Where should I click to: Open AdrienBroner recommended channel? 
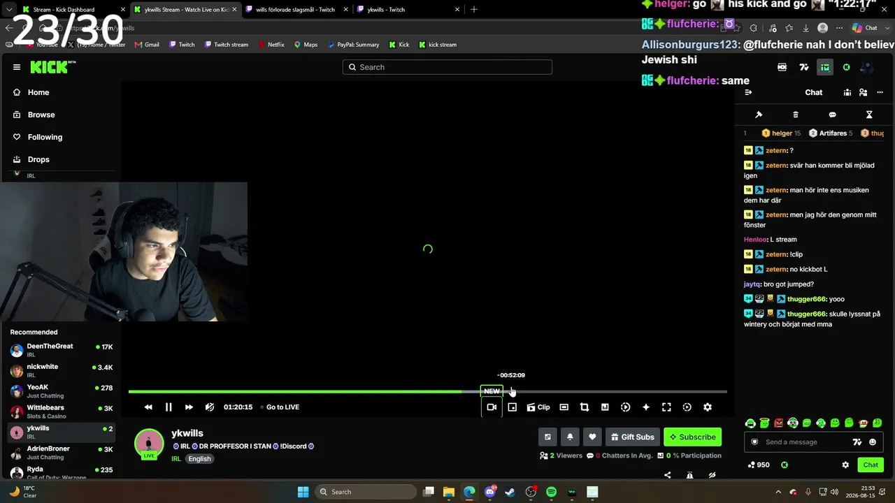(62, 453)
